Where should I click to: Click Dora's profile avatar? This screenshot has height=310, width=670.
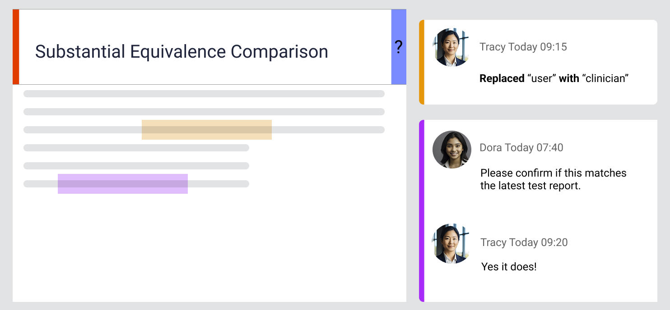451,150
